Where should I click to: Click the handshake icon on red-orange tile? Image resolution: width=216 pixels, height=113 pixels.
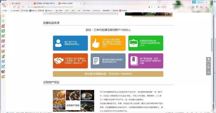pos(58,60)
